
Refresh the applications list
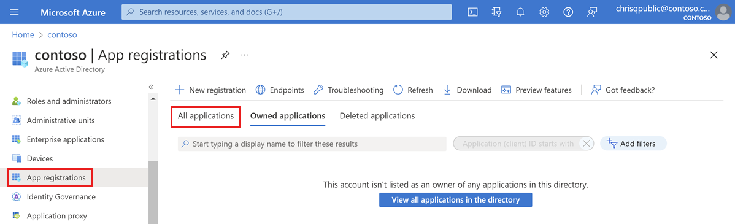tap(413, 90)
